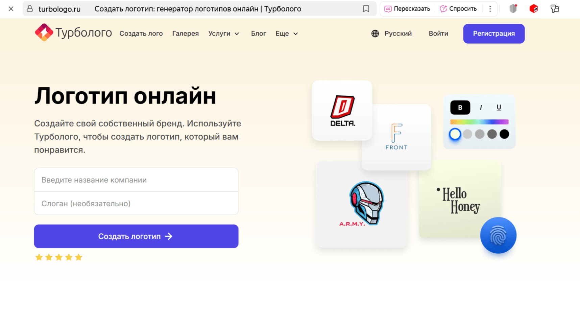Expand the Еще dropdown menu
Screen dimensions: 580x325
coord(287,33)
